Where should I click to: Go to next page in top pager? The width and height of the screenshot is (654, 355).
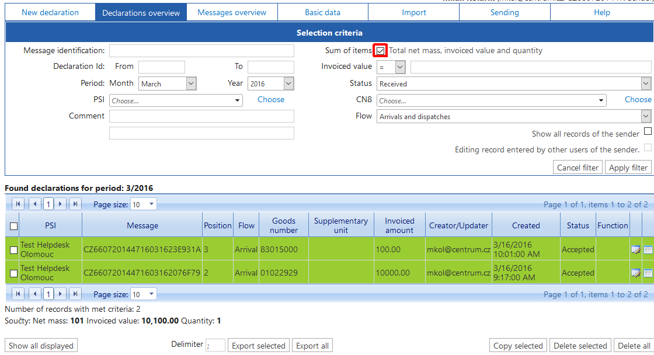click(61, 204)
